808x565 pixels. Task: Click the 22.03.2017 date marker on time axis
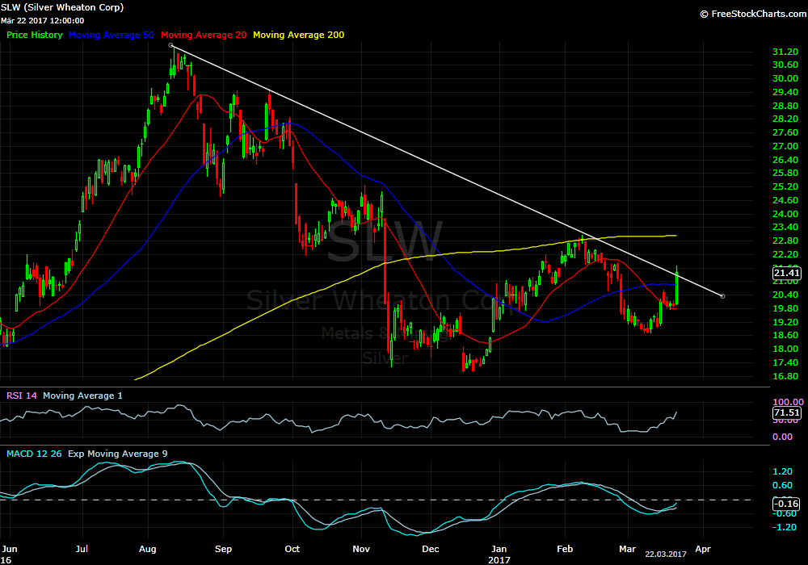666,555
